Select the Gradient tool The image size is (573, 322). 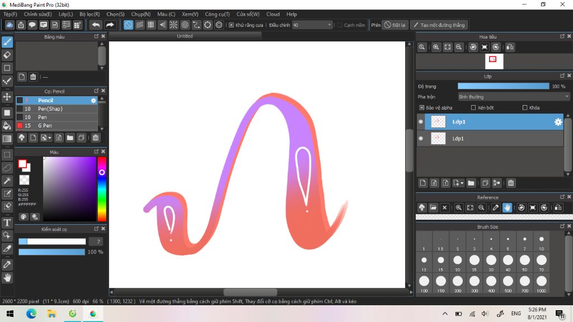tap(7, 139)
